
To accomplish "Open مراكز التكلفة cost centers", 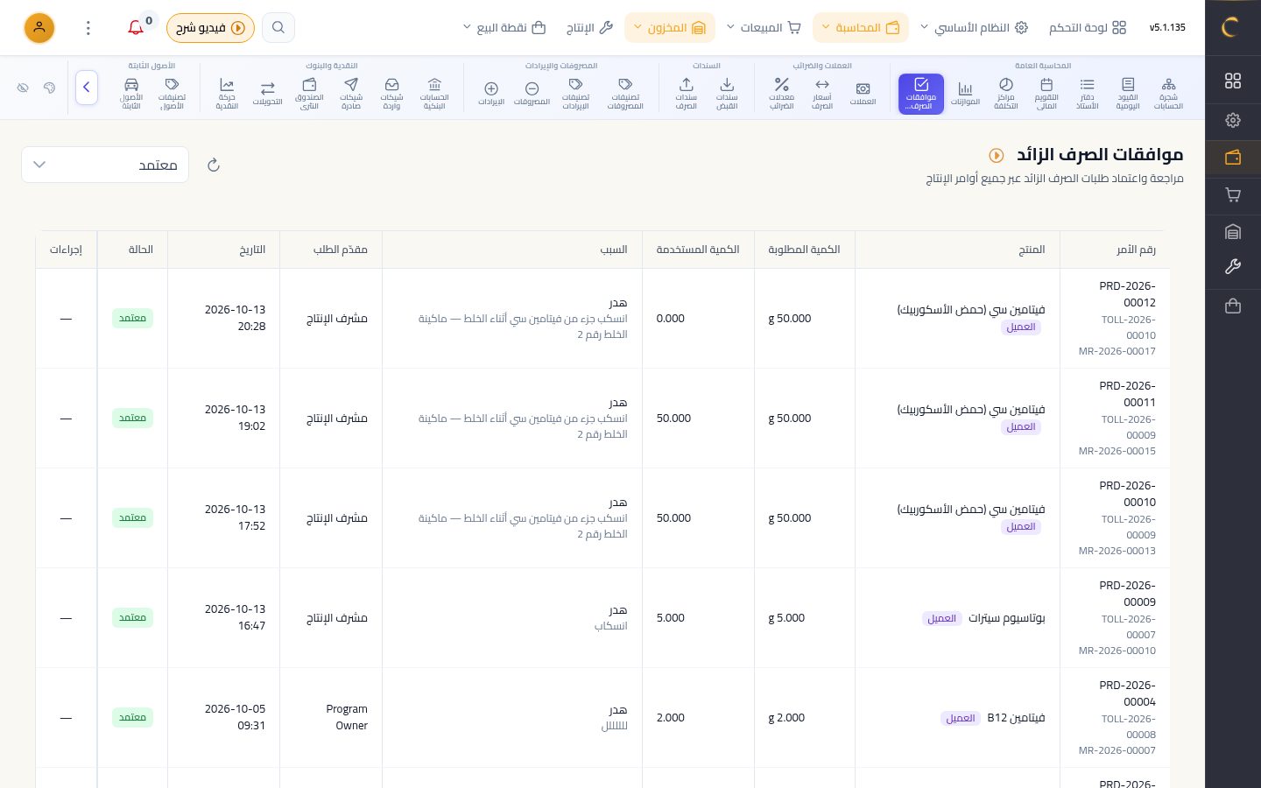I will 1005,94.
